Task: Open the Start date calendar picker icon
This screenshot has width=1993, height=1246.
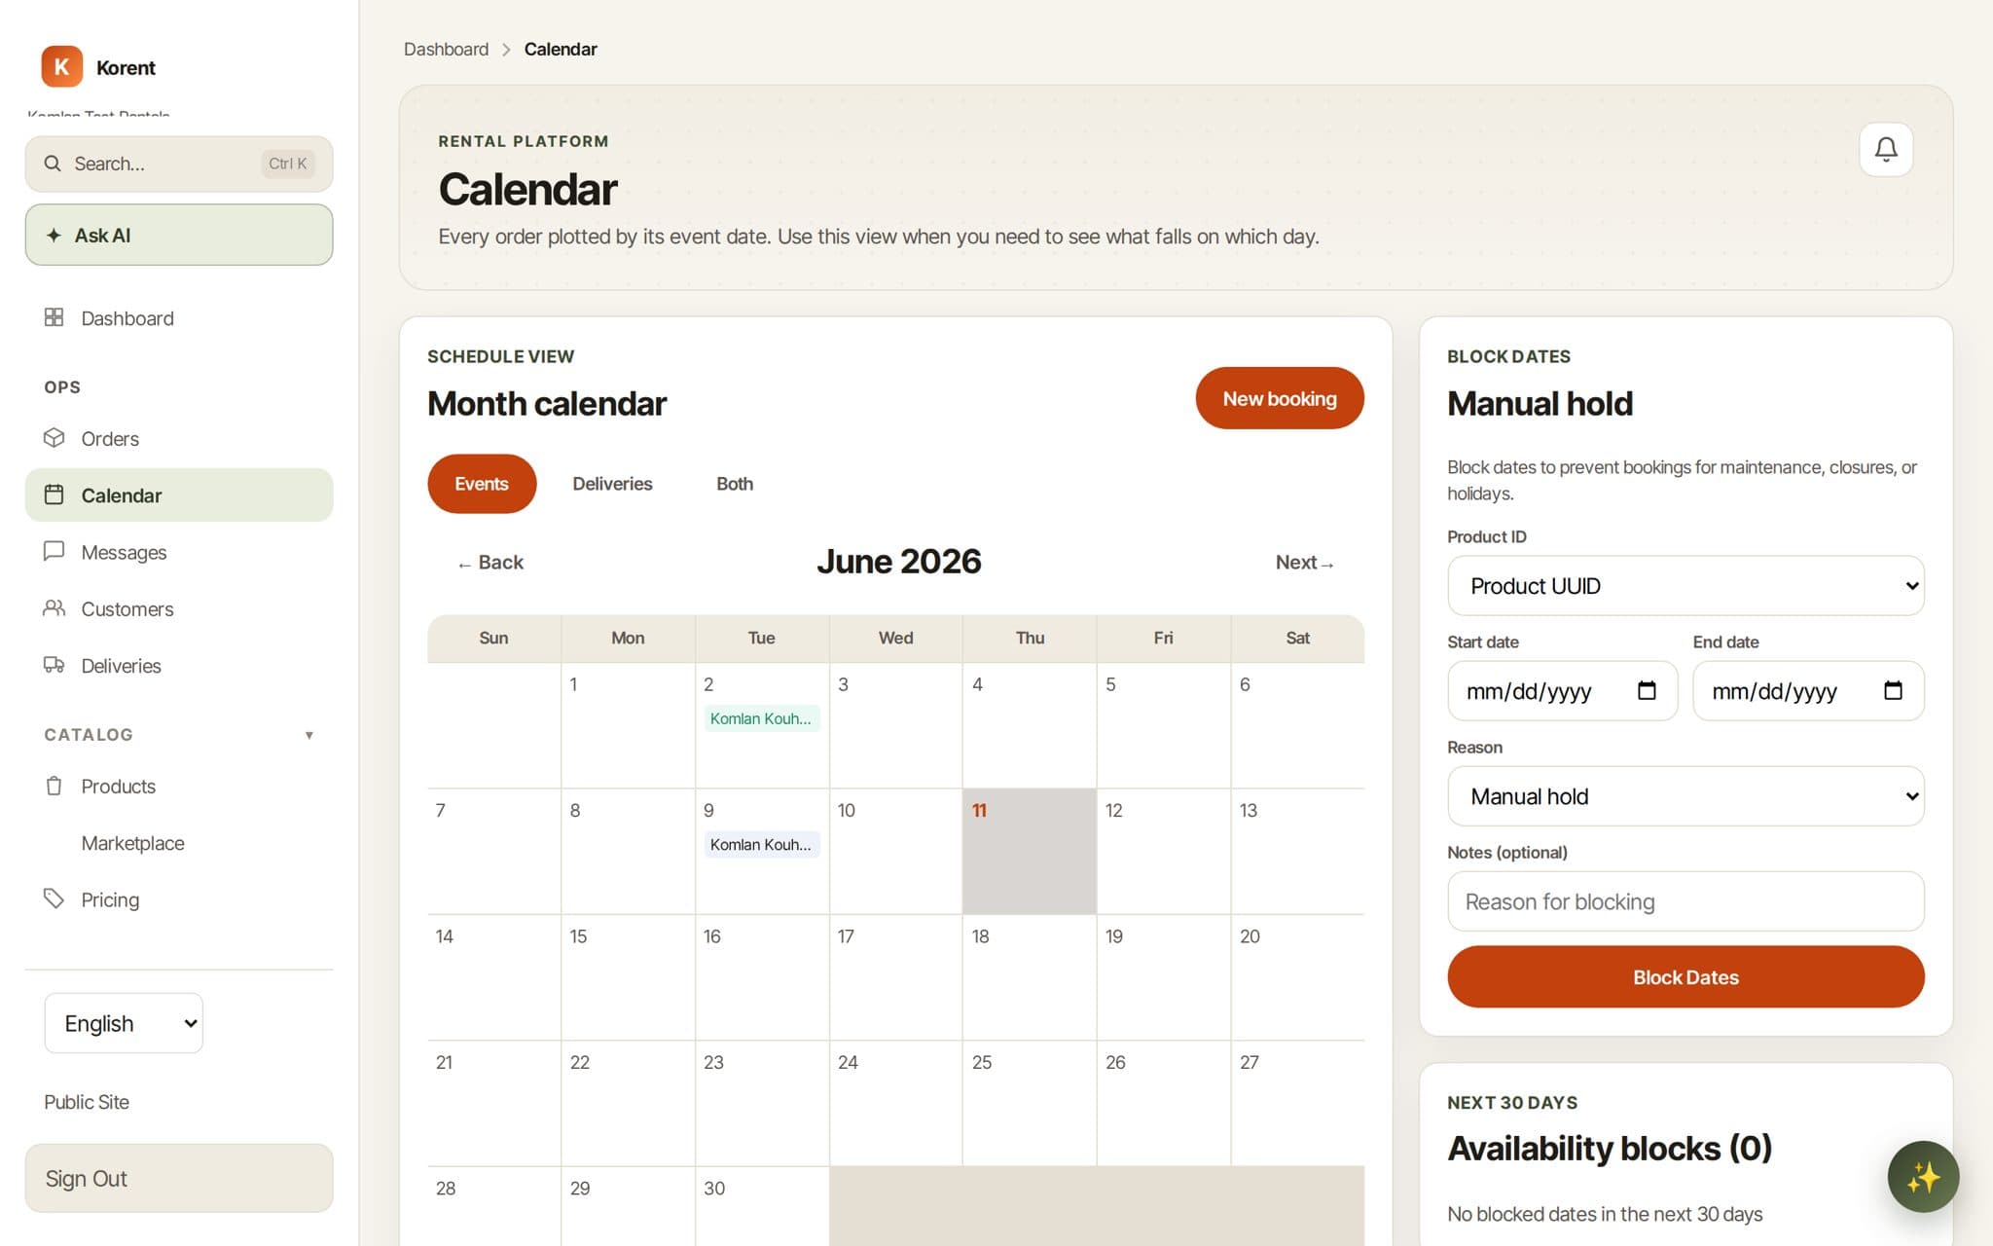Action: click(x=1647, y=690)
